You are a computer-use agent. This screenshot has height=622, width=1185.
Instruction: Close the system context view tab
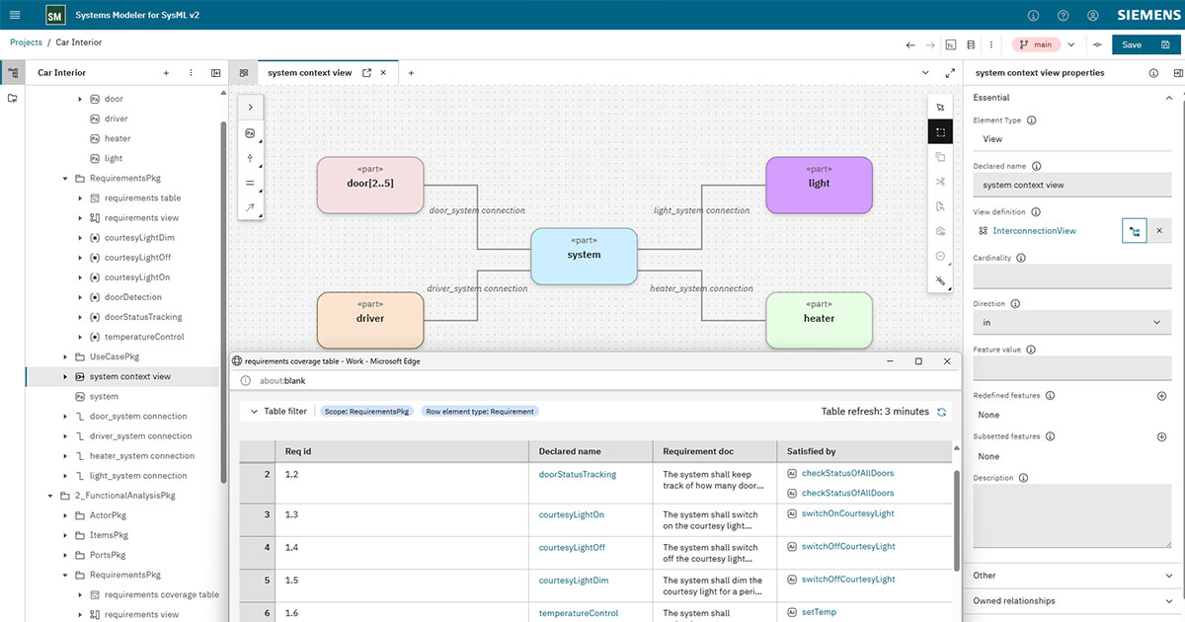pos(384,73)
